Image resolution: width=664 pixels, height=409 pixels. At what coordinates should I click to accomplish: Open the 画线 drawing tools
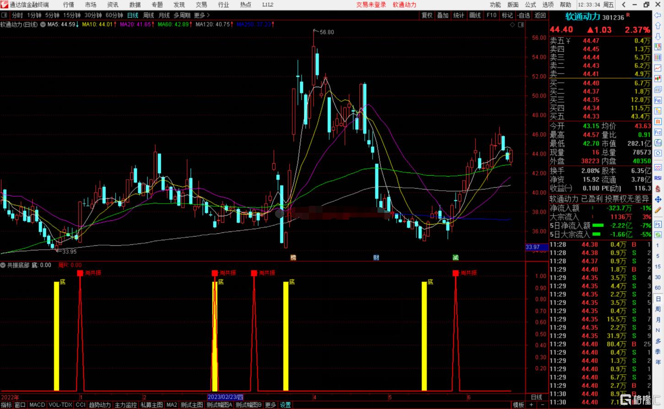click(475, 15)
